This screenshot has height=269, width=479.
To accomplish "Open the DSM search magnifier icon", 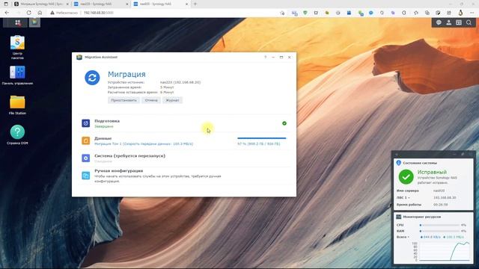I will point(469,22).
